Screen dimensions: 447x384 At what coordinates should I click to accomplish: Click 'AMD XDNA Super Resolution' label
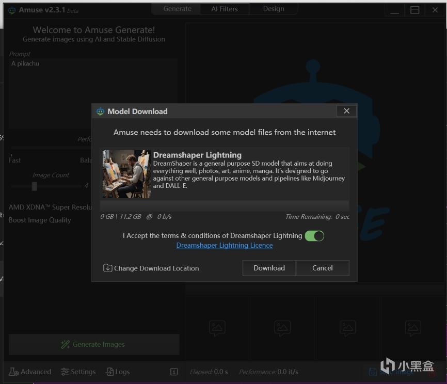50,207
